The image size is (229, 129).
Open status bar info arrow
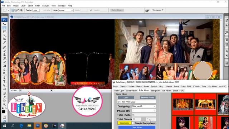(x=51, y=90)
